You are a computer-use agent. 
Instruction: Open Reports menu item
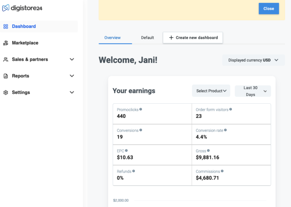click(x=39, y=76)
